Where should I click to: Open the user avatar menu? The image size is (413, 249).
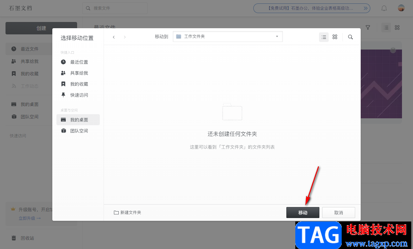coord(401,8)
